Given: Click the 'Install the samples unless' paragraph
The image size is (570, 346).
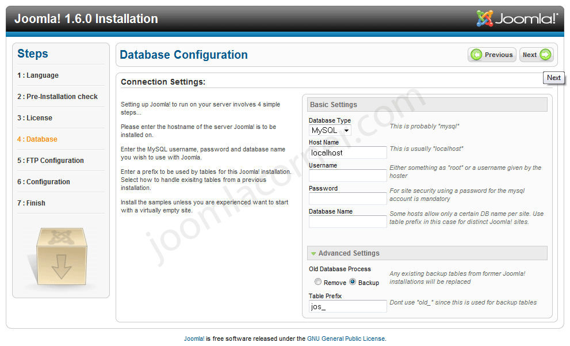Looking at the screenshot, I should [204, 206].
